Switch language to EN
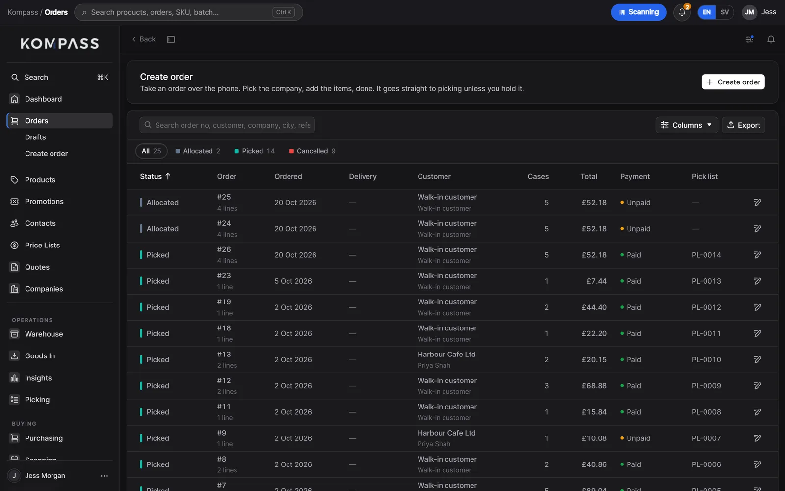The height and width of the screenshot is (491, 785). [706, 12]
